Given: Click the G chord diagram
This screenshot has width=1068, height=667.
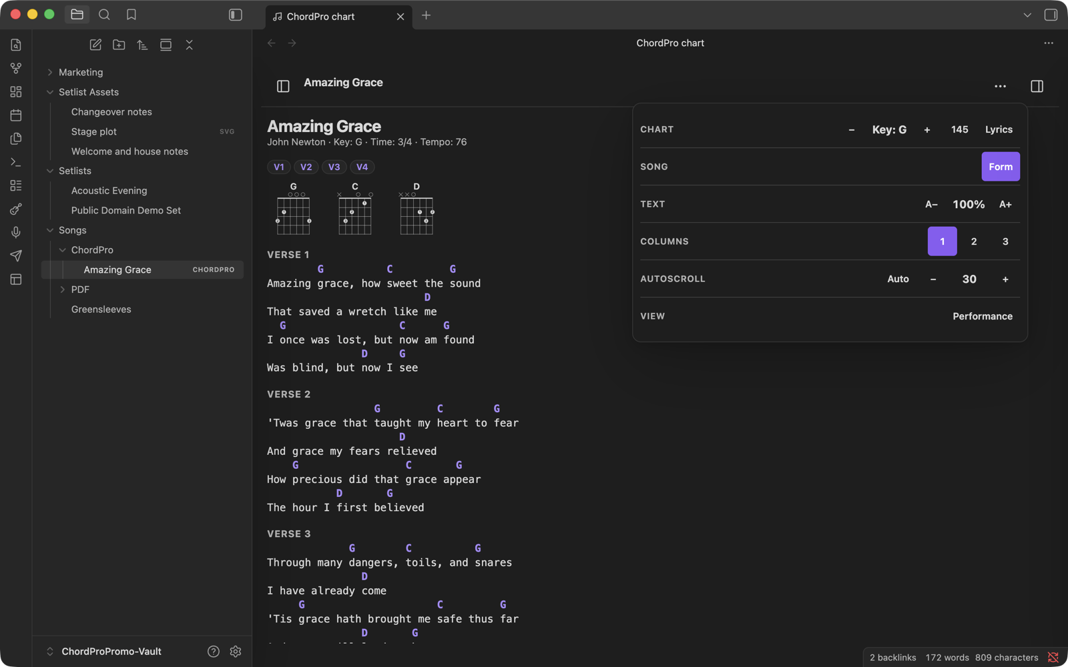Looking at the screenshot, I should 293,209.
